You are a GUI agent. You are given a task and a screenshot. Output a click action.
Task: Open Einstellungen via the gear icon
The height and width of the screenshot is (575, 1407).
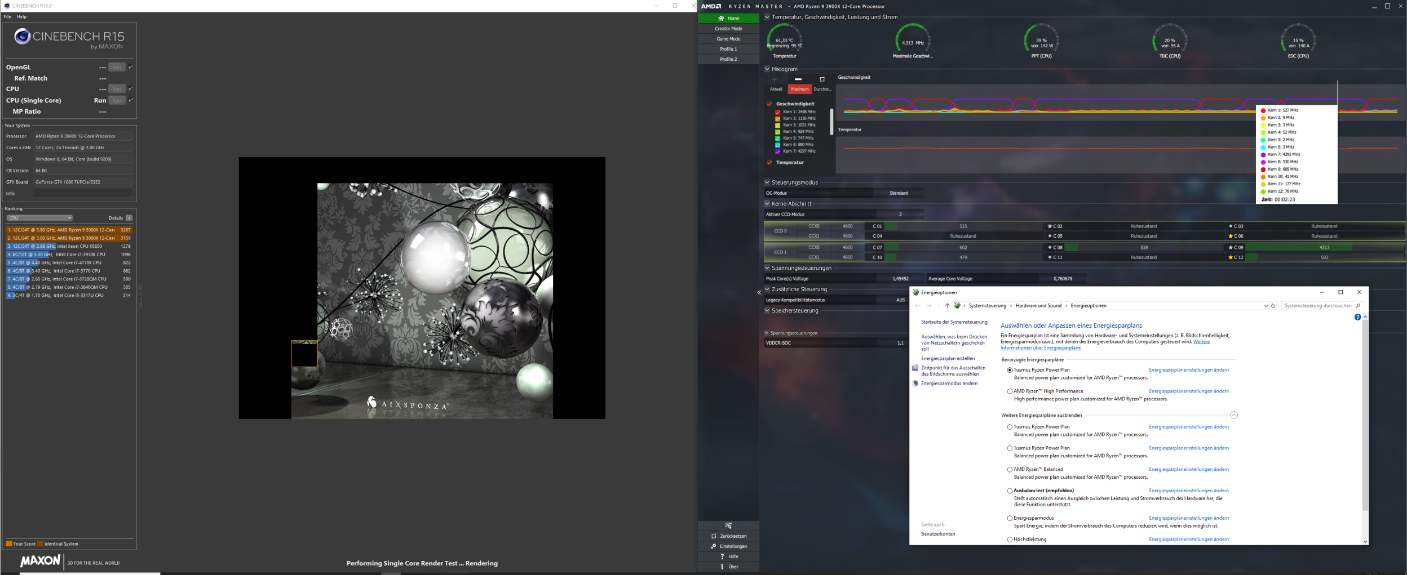coord(714,546)
